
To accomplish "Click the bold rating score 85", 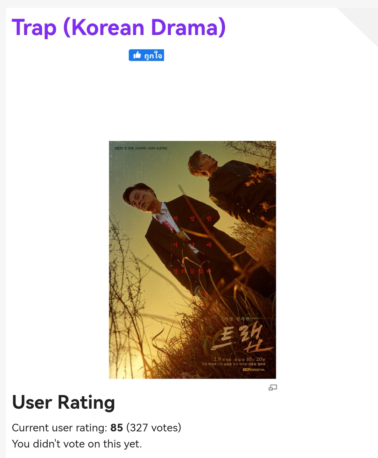I will pyautogui.click(x=117, y=428).
